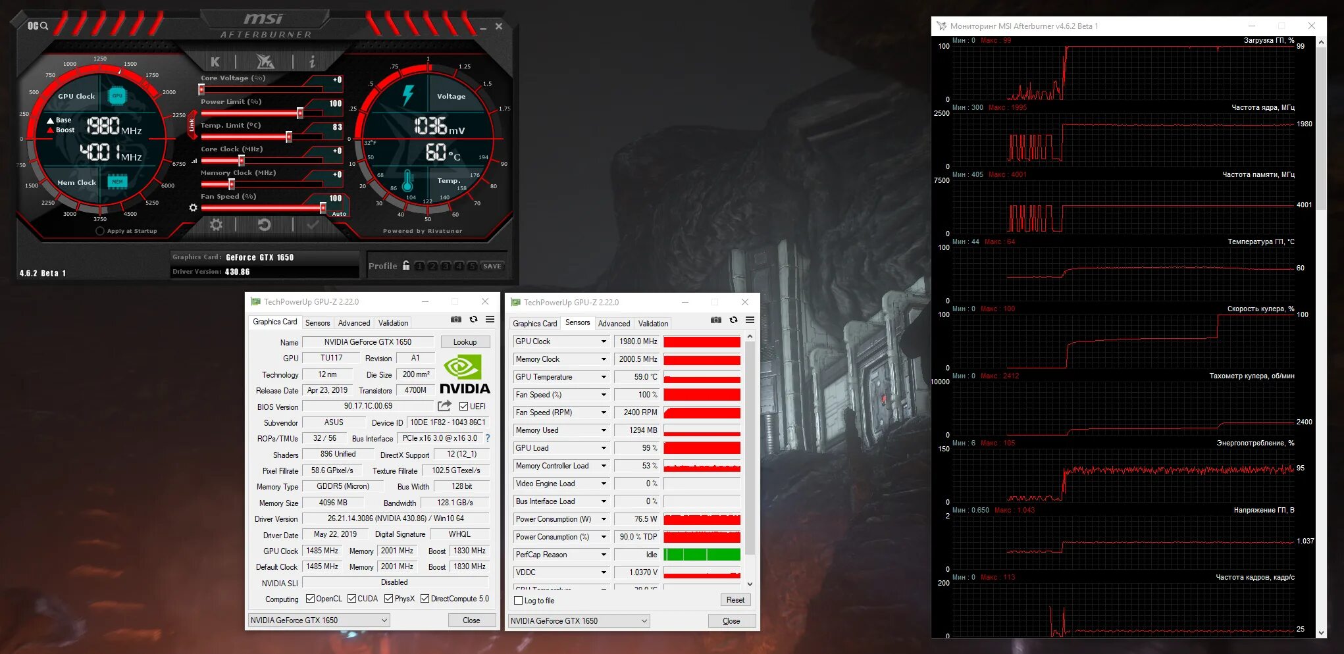Enable Log to file checkbox
This screenshot has width=1344, height=654.
[518, 601]
